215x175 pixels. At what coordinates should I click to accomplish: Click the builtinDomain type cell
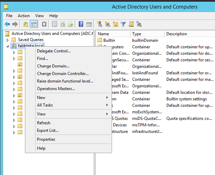click(x=145, y=40)
